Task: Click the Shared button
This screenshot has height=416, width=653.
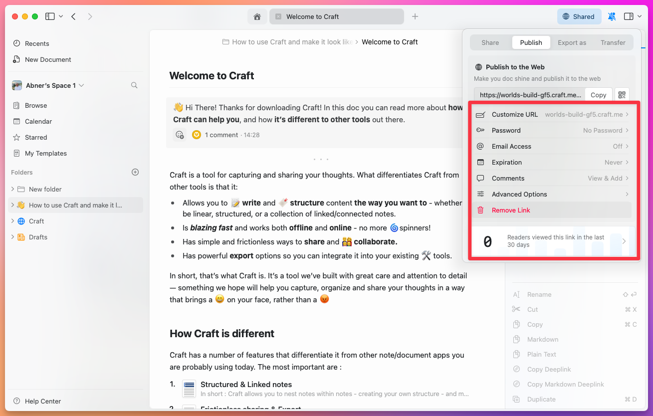Action: 579,16
